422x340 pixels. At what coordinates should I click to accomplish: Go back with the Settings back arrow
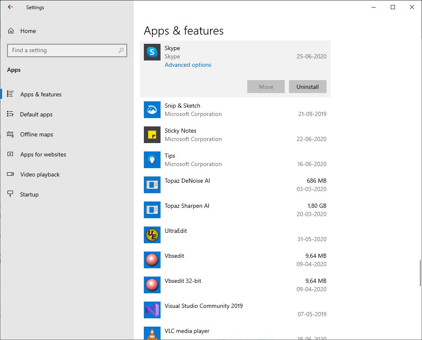pos(10,7)
